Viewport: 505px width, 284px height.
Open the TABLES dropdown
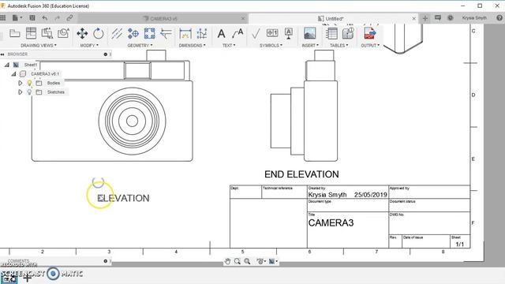coord(339,46)
